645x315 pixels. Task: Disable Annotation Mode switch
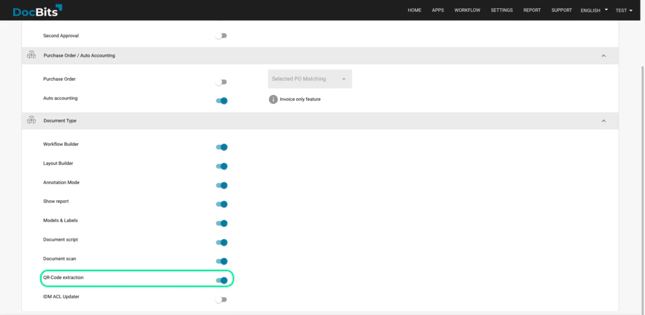[222, 185]
